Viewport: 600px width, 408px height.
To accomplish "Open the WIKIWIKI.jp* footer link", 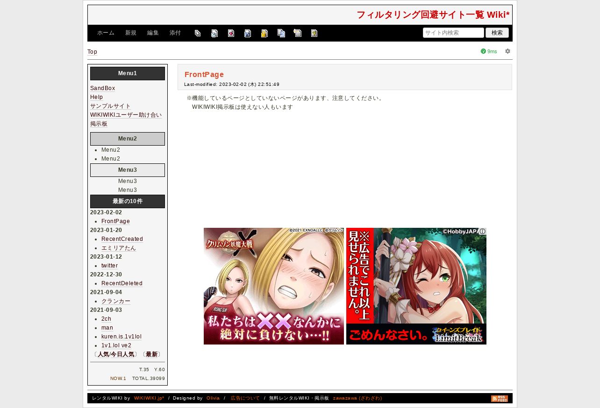I will pos(149,398).
